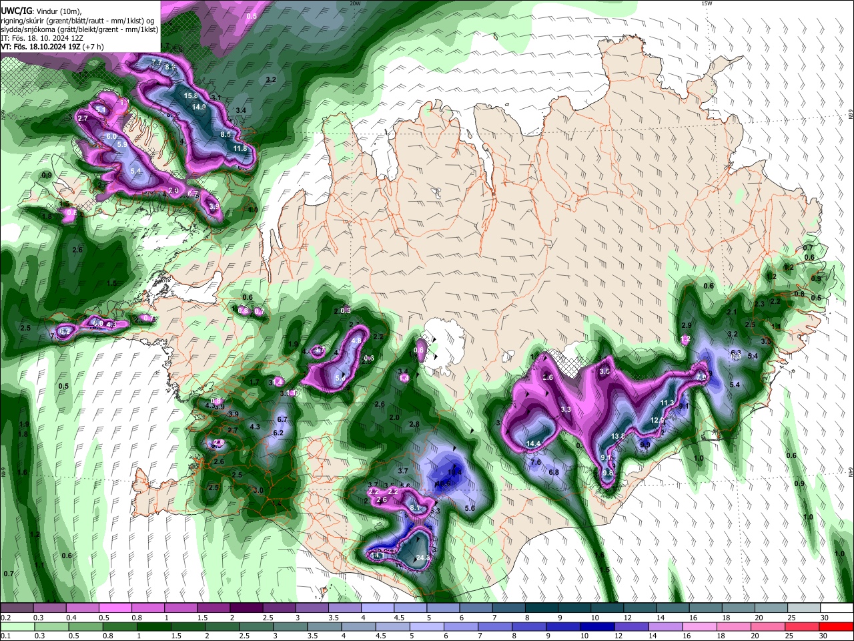Click the 15.8 value in the northwest
854x641 pixels.
(x=191, y=96)
